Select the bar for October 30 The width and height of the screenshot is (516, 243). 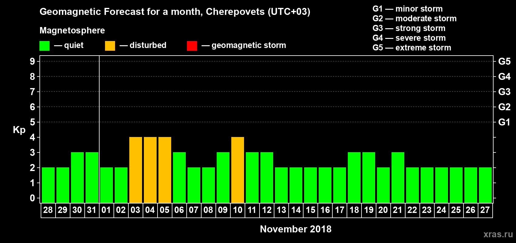click(x=77, y=177)
